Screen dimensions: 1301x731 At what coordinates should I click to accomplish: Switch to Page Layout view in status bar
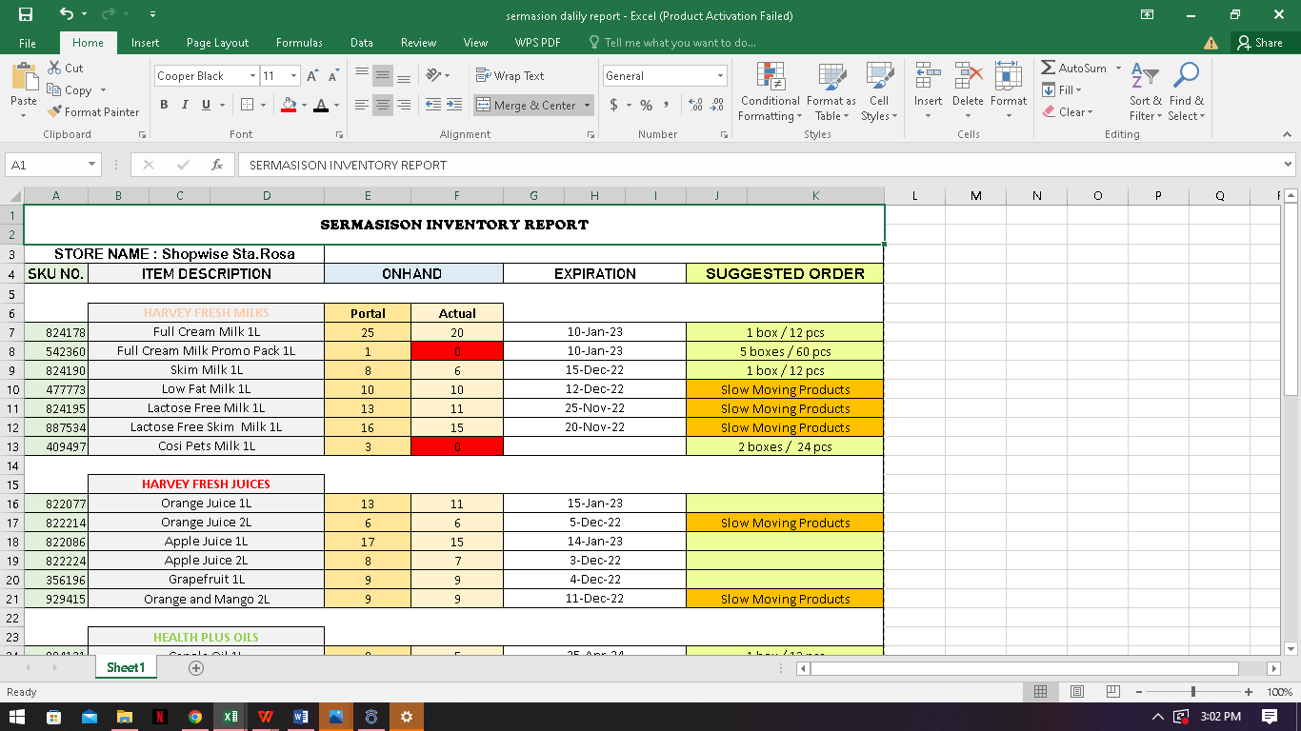tap(1077, 692)
